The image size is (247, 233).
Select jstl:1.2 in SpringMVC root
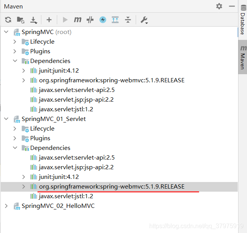coord(66,109)
